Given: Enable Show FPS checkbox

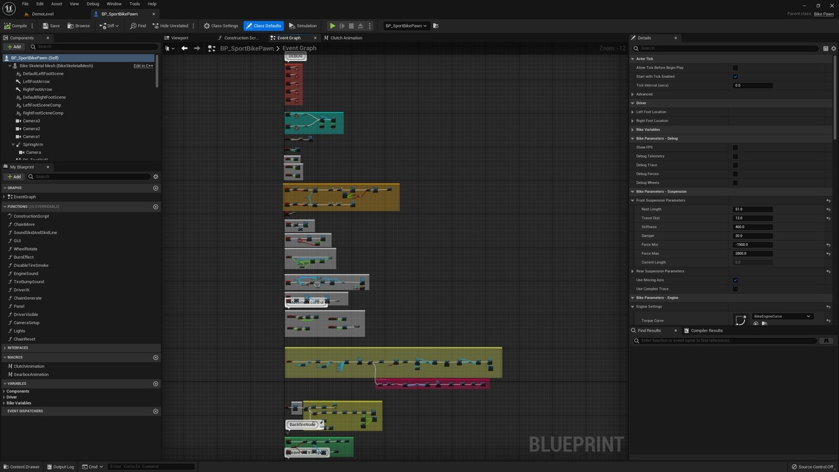Looking at the screenshot, I should coord(735,147).
